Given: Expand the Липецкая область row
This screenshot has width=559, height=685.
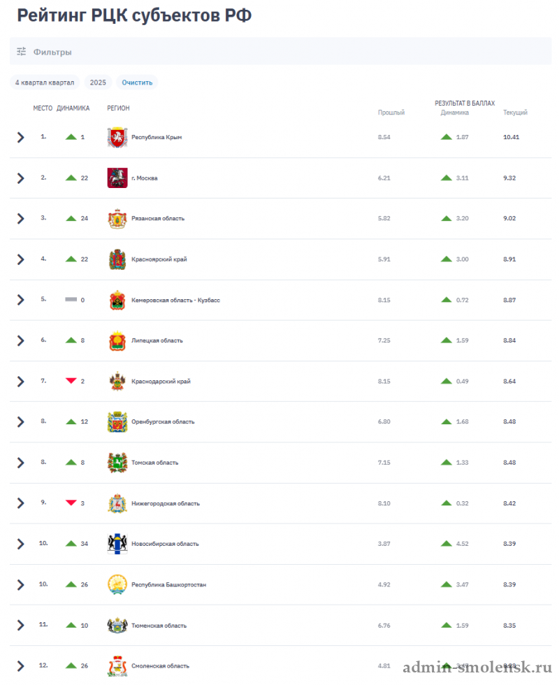Looking at the screenshot, I should click(20, 340).
